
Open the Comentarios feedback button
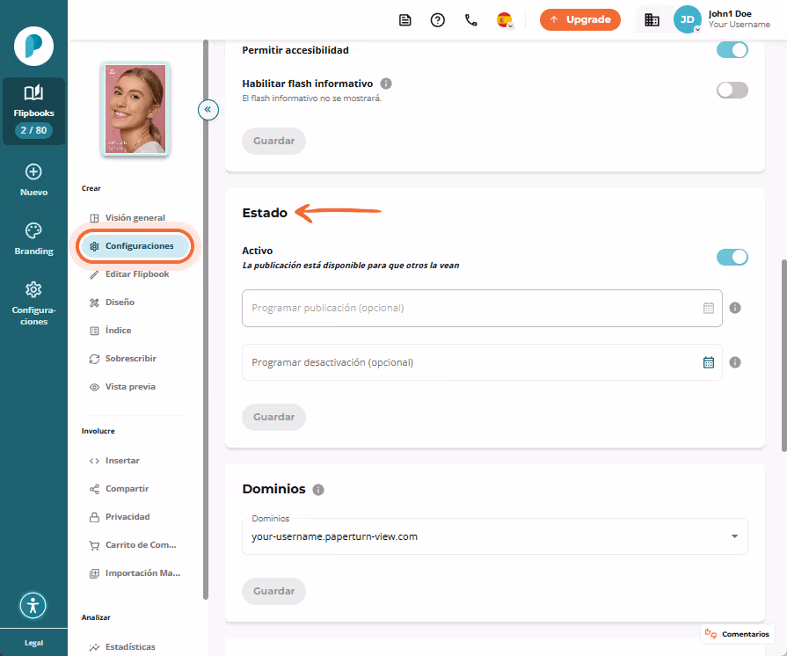[737, 634]
